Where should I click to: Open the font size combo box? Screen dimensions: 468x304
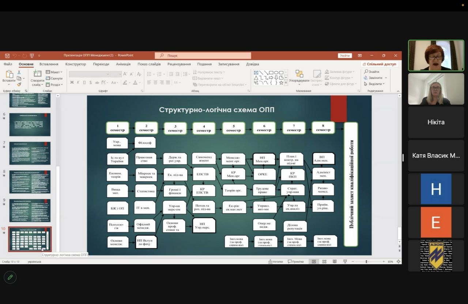coord(116,74)
